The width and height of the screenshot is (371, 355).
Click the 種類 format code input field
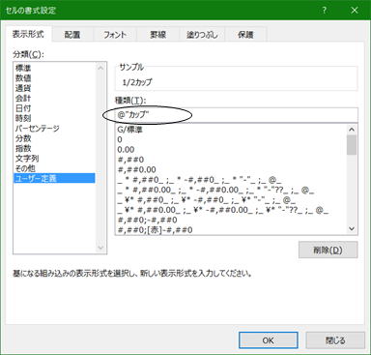(x=237, y=115)
